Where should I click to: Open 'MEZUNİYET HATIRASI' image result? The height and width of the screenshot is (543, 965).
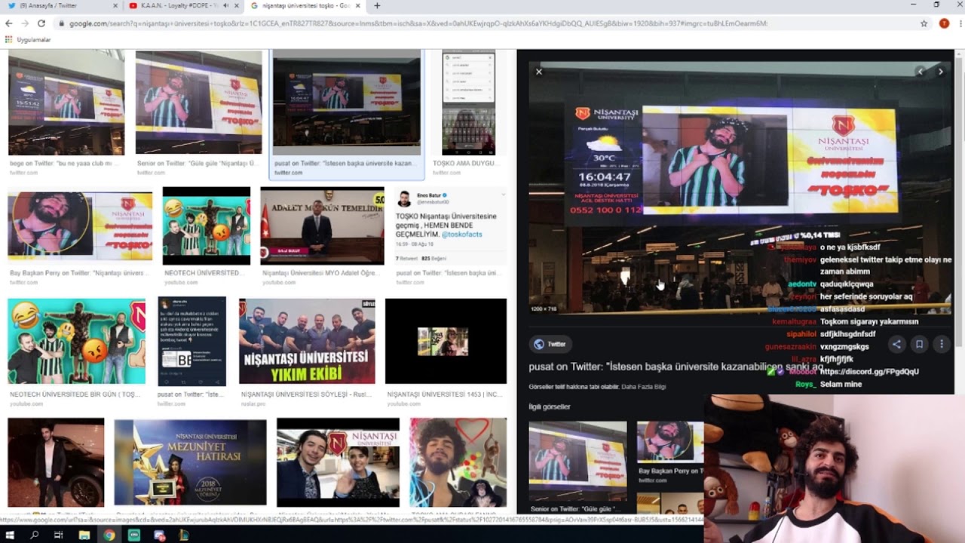point(190,462)
